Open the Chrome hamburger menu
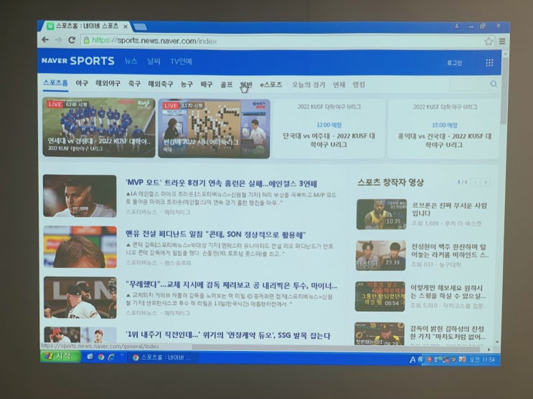The image size is (533, 399). (502, 42)
